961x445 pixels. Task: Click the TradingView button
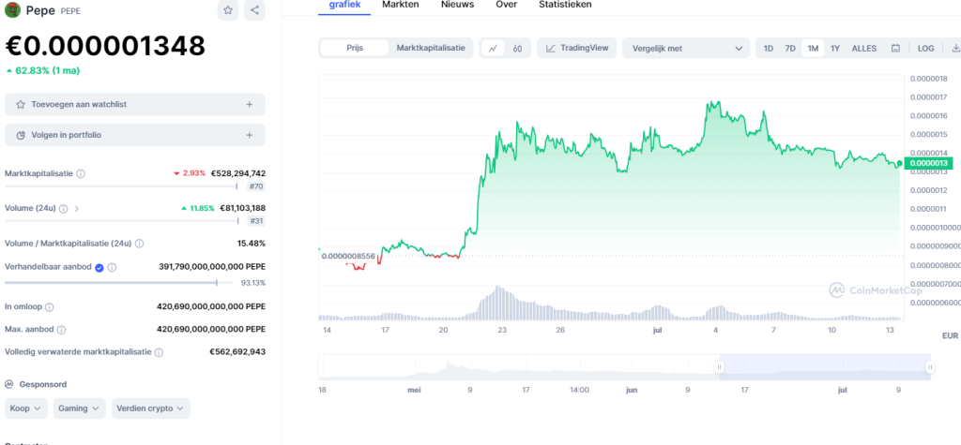click(x=577, y=49)
